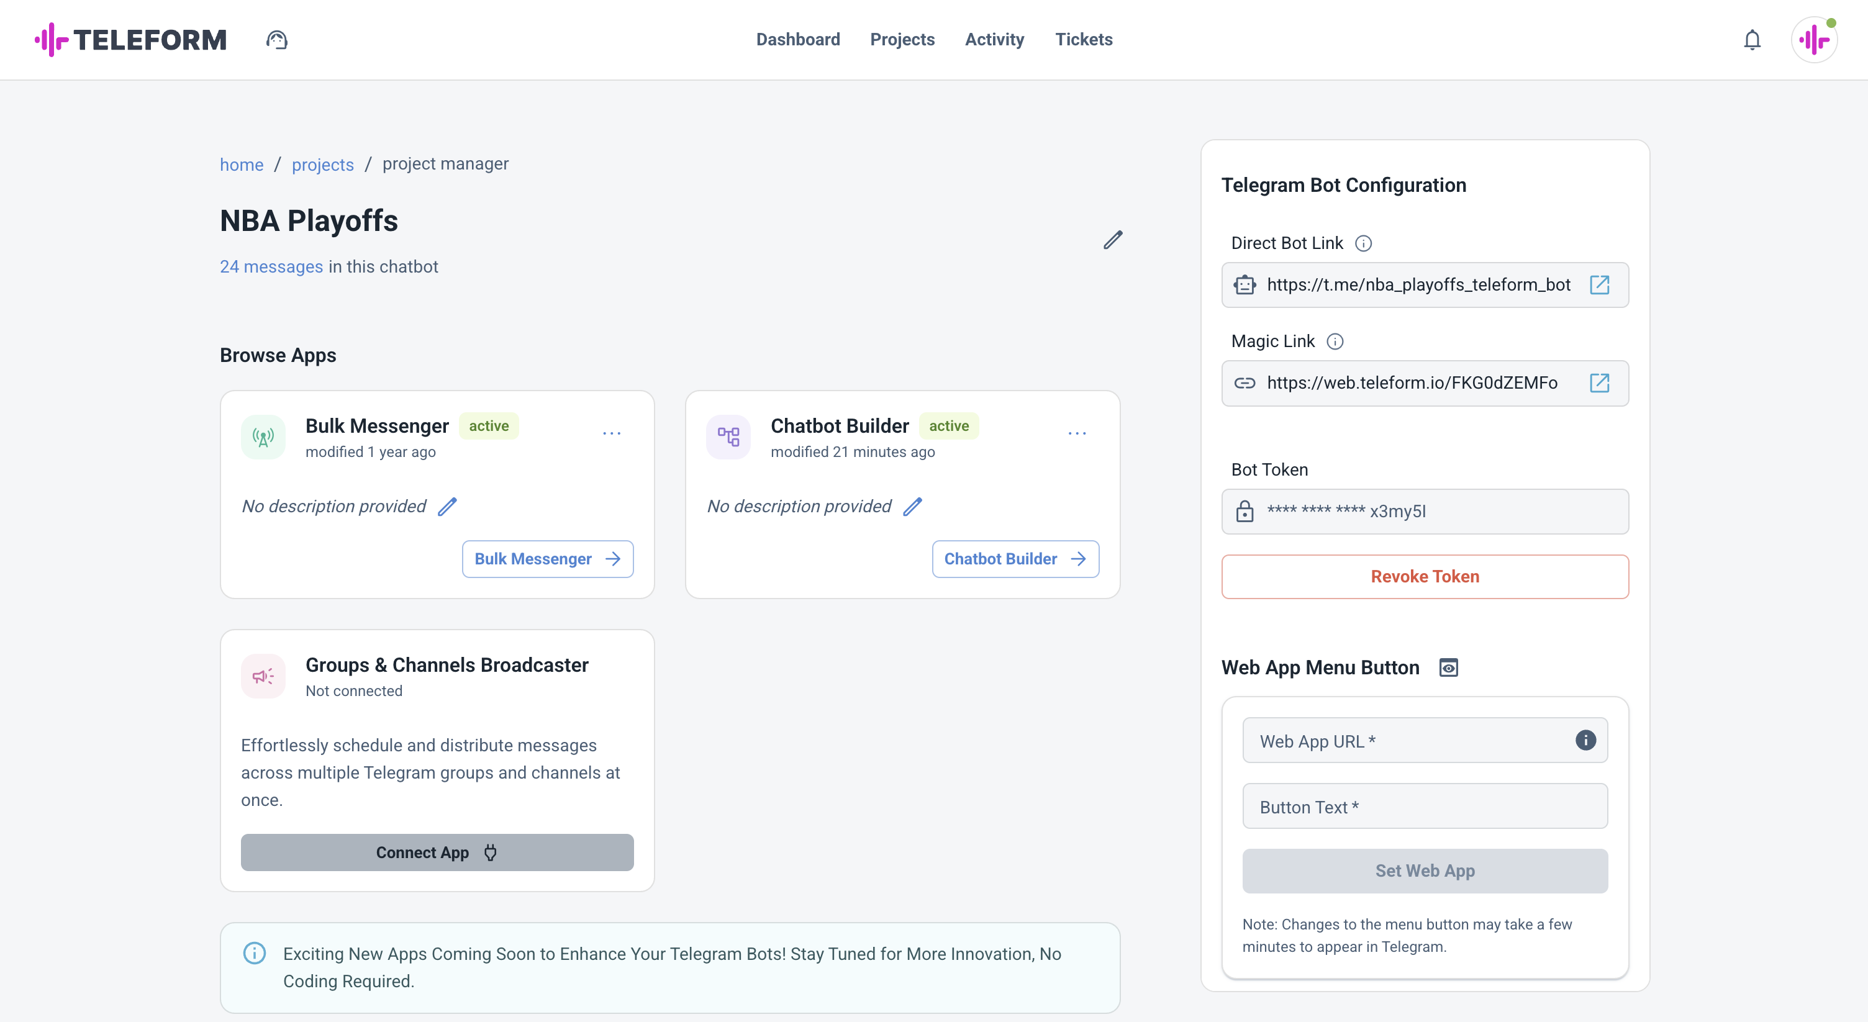Show Web App URL info icon

click(1586, 740)
